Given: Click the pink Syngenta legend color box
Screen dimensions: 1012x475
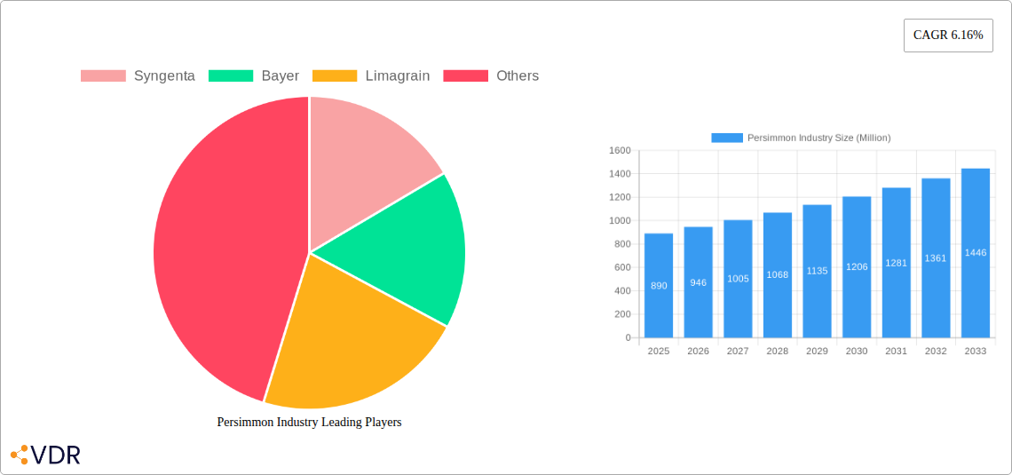Looking at the screenshot, I should (103, 76).
